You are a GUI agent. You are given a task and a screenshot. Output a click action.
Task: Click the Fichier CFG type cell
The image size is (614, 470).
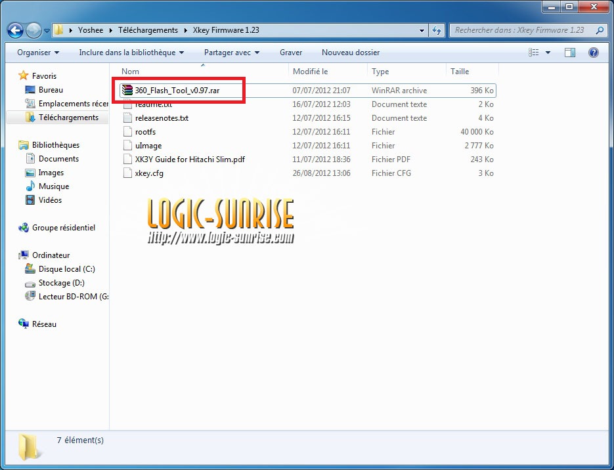point(391,173)
